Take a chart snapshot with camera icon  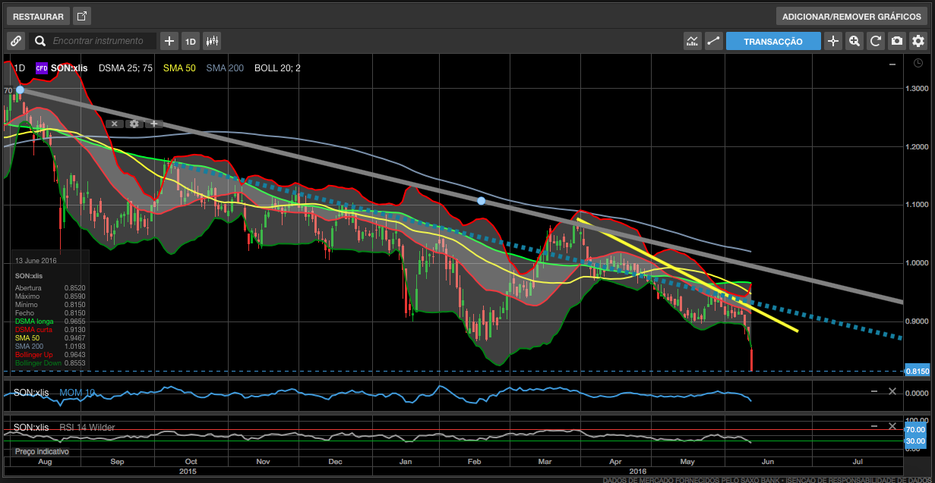(x=897, y=41)
